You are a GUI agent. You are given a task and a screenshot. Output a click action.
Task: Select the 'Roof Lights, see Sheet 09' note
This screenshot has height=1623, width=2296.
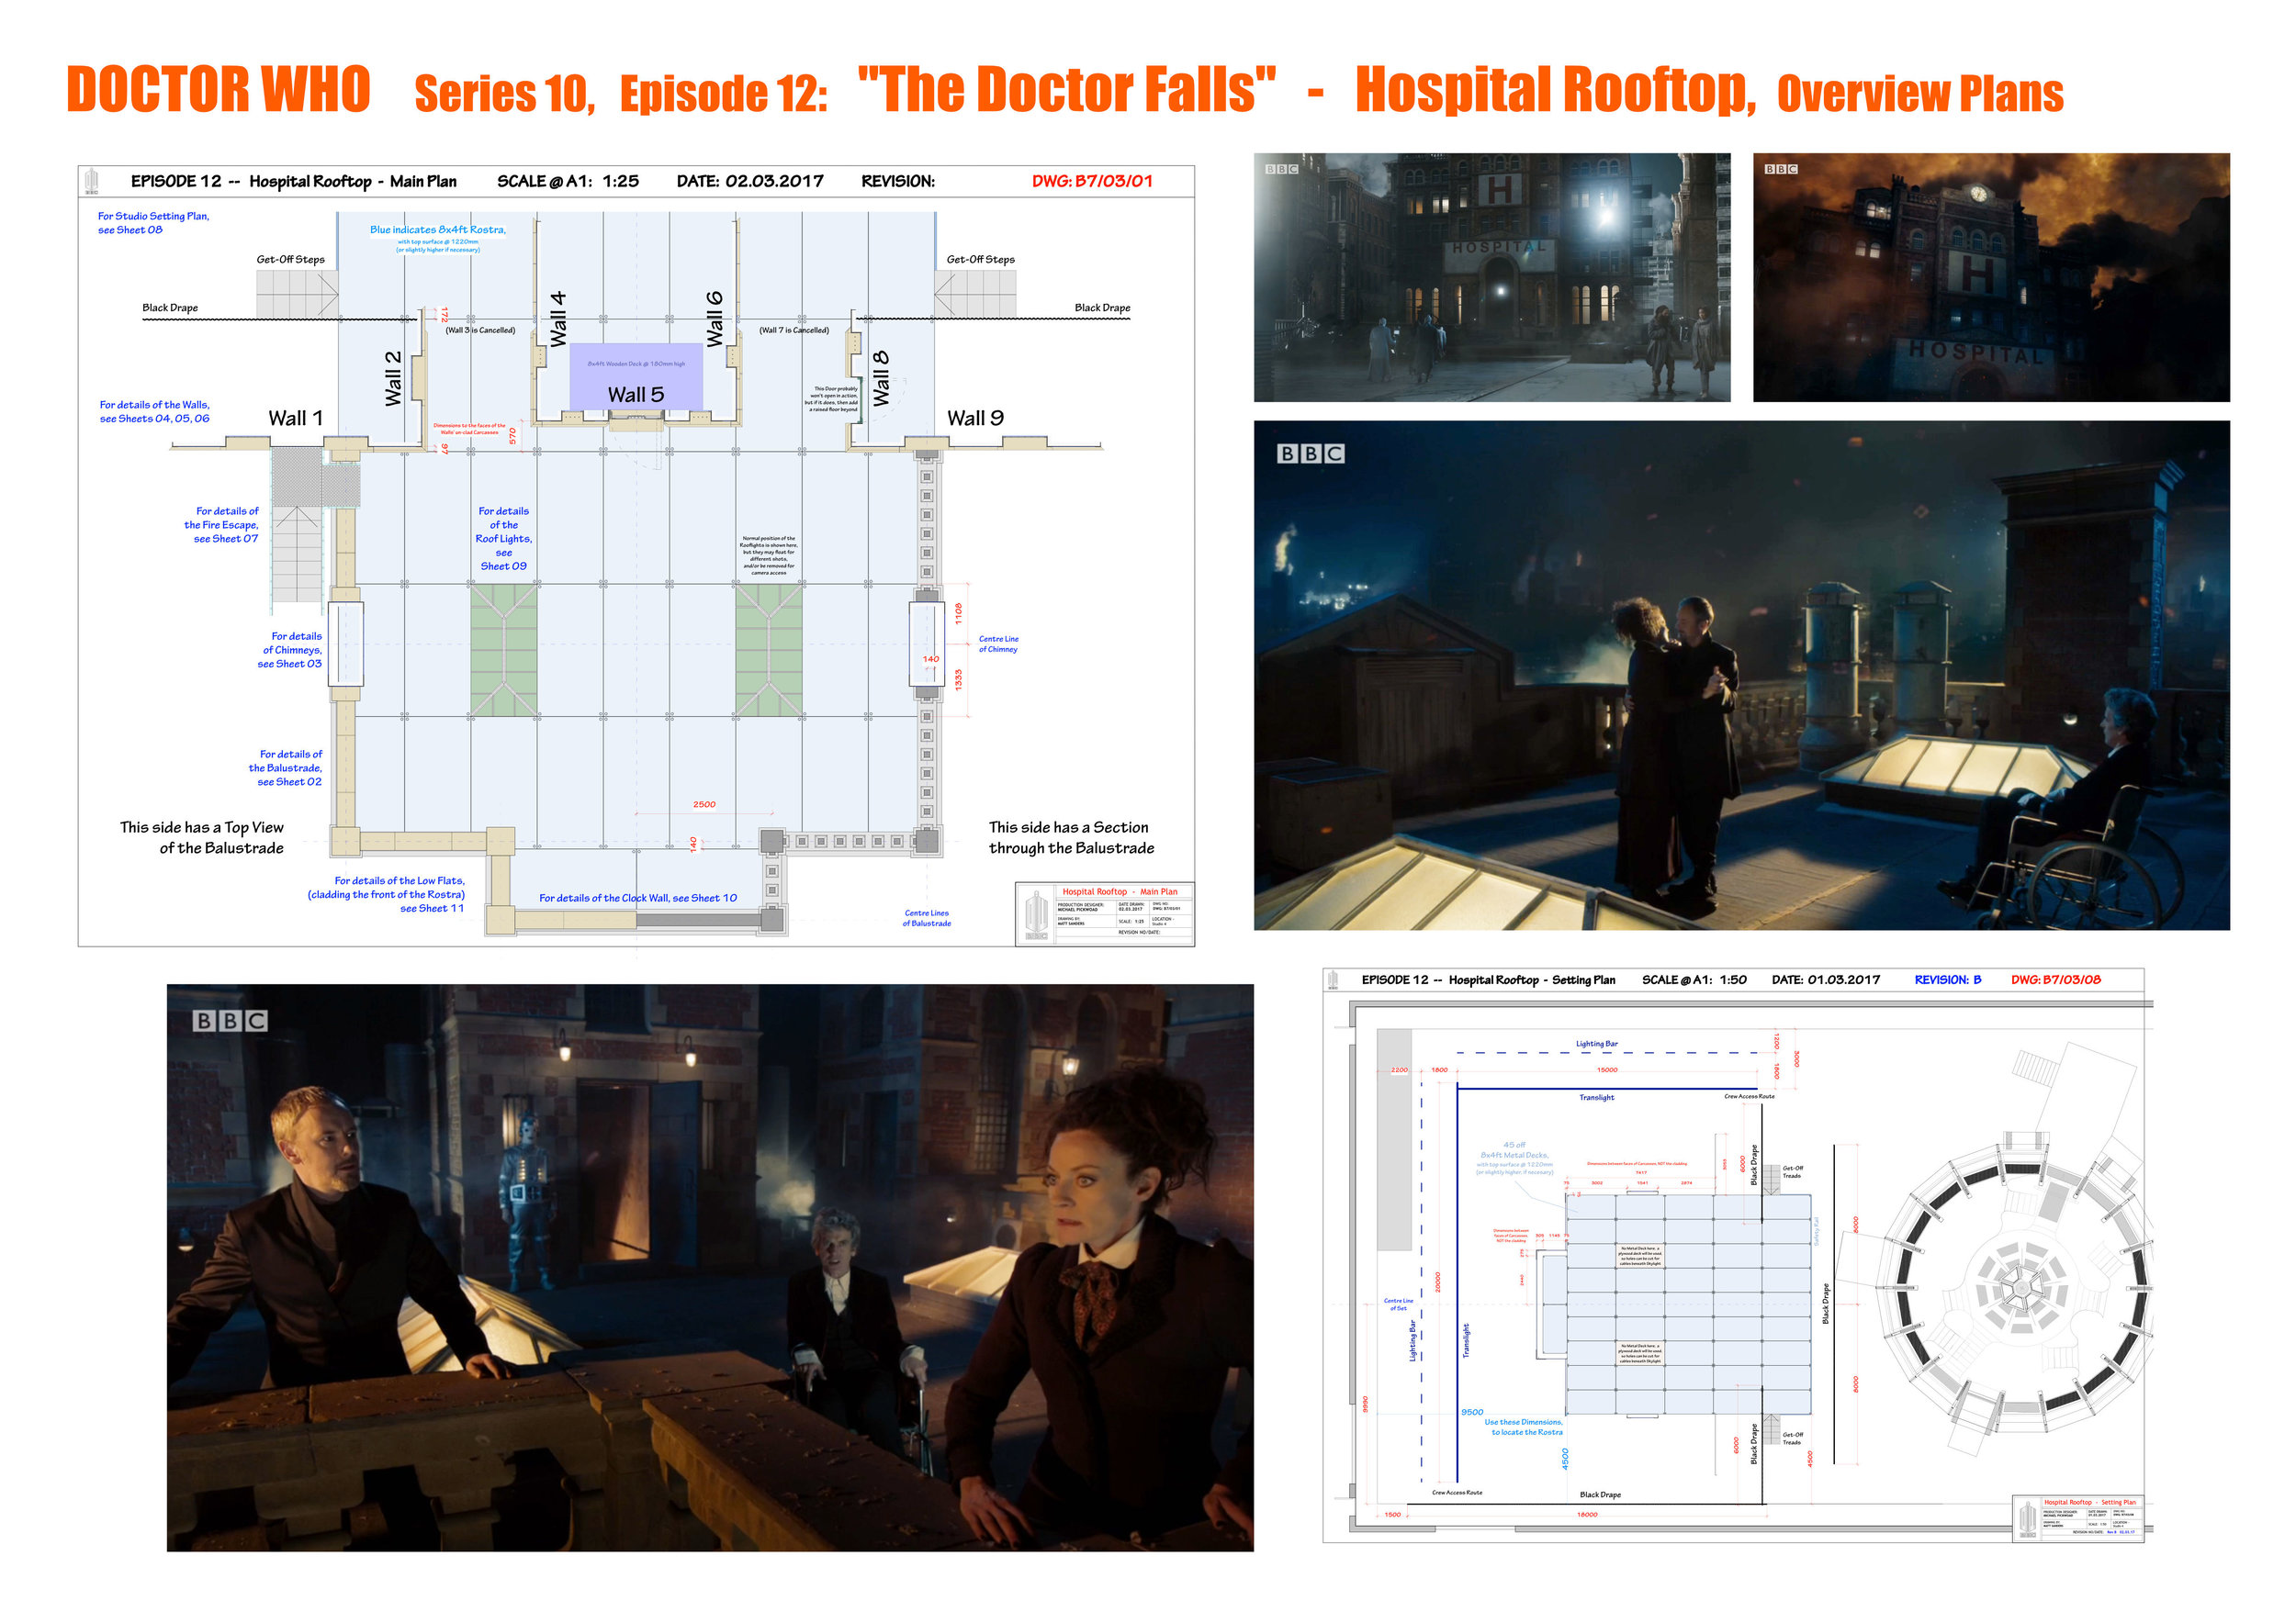click(503, 539)
